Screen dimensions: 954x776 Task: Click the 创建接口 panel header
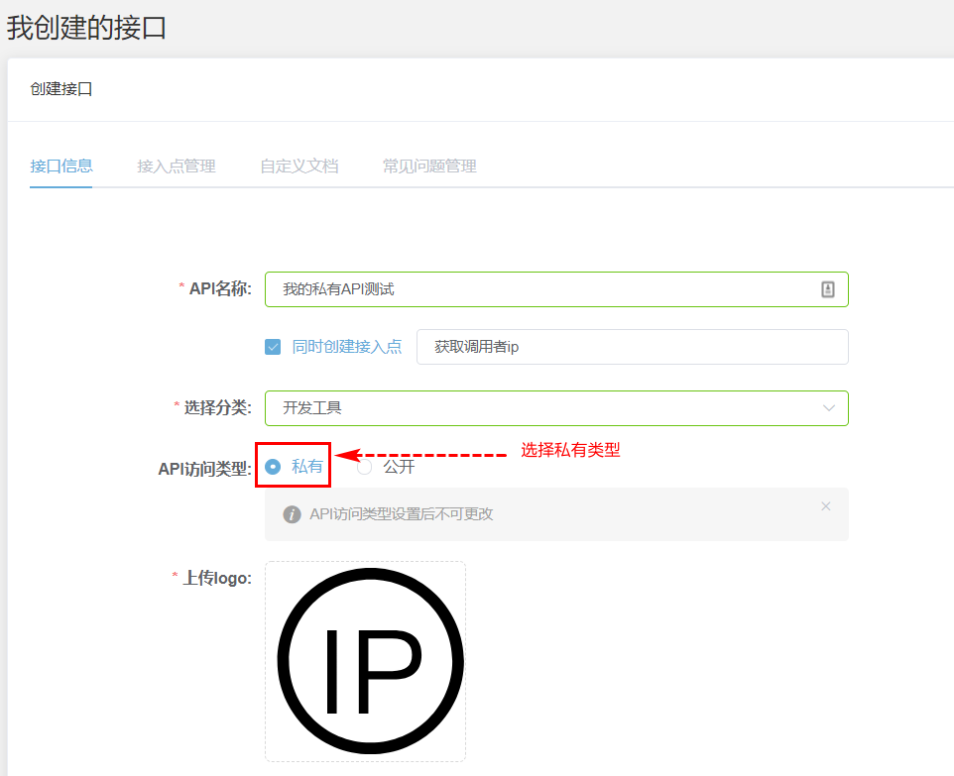(x=61, y=89)
